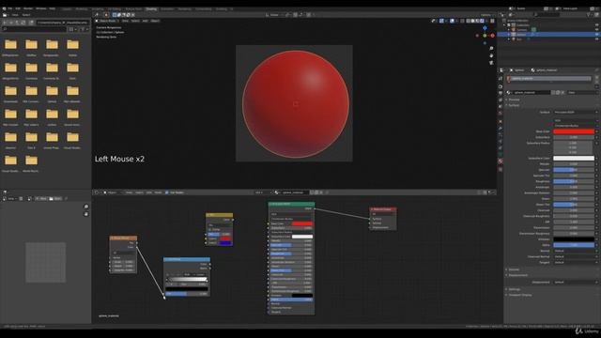The height and width of the screenshot is (338, 601).
Task: Open the Object Mode dropdown in viewport
Action: [x=108, y=21]
